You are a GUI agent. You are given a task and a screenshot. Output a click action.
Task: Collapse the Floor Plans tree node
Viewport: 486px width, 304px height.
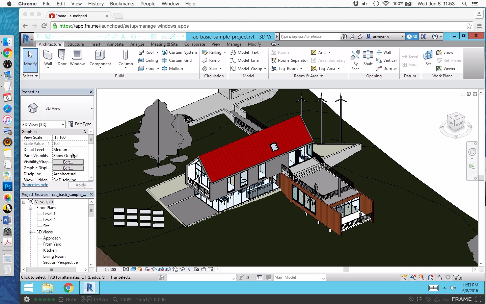click(x=30, y=208)
